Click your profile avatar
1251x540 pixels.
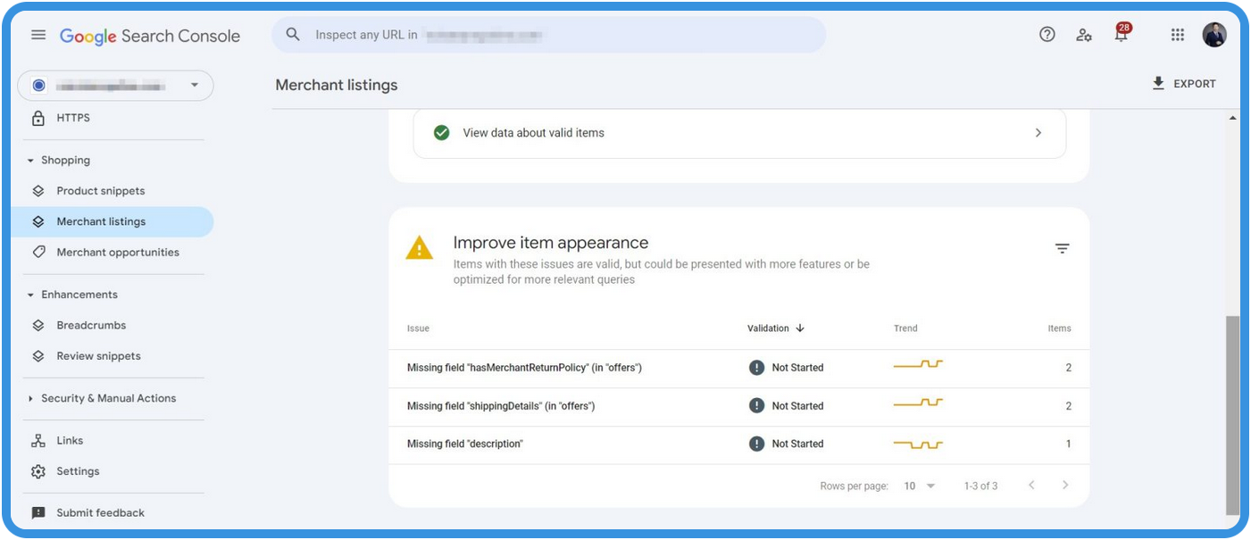click(1215, 34)
